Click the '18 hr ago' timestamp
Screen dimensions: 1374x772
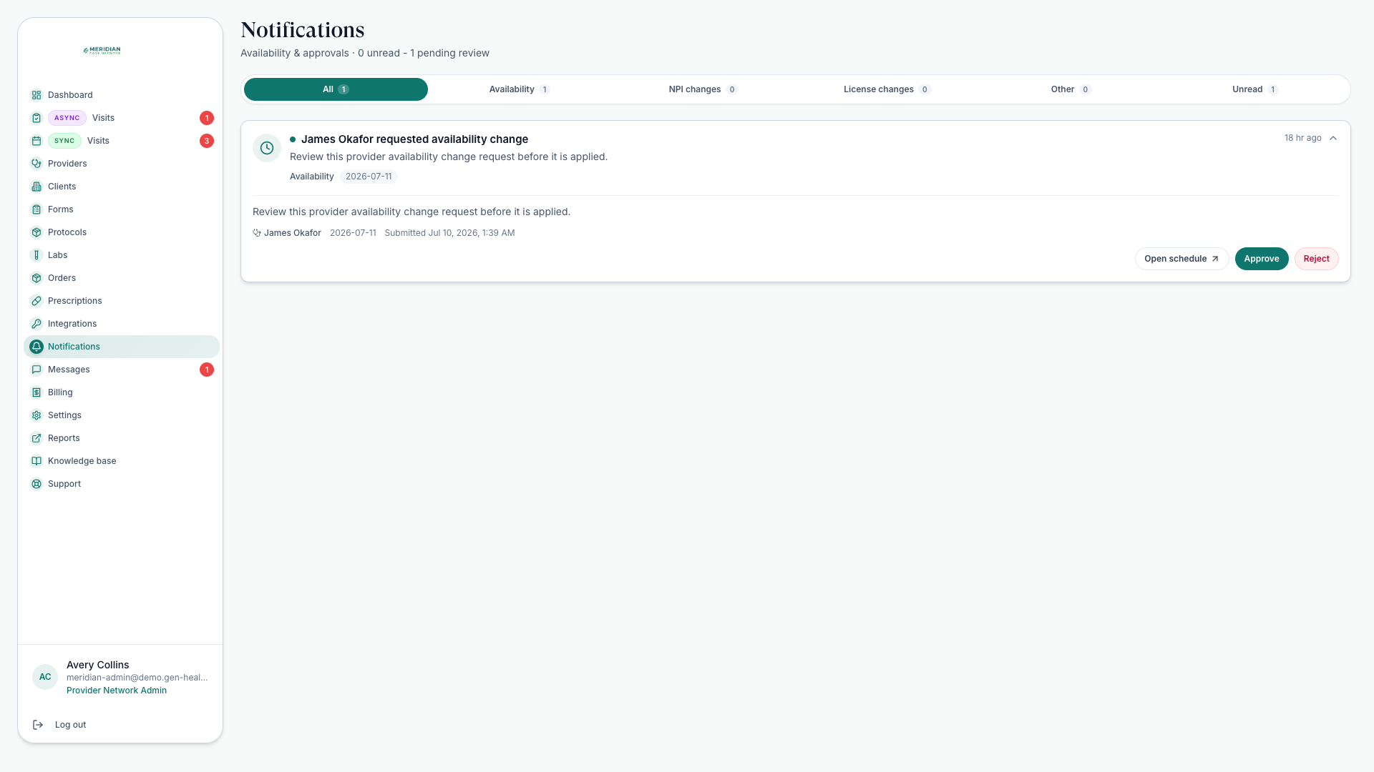click(1302, 138)
